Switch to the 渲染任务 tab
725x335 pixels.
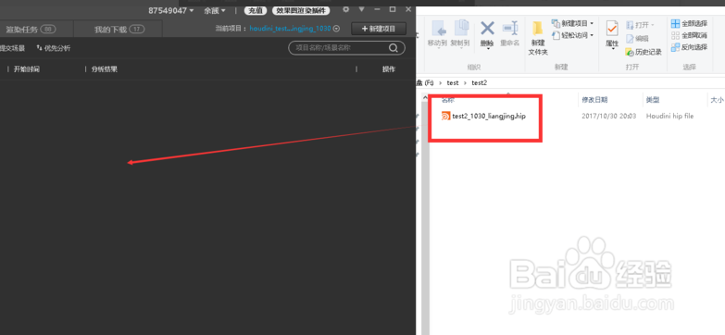(x=31, y=30)
